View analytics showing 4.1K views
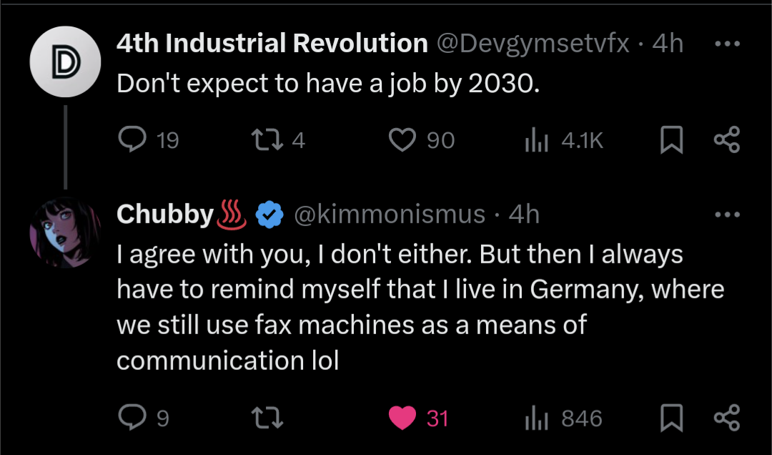Screen dimensions: 772x455 click(536, 140)
